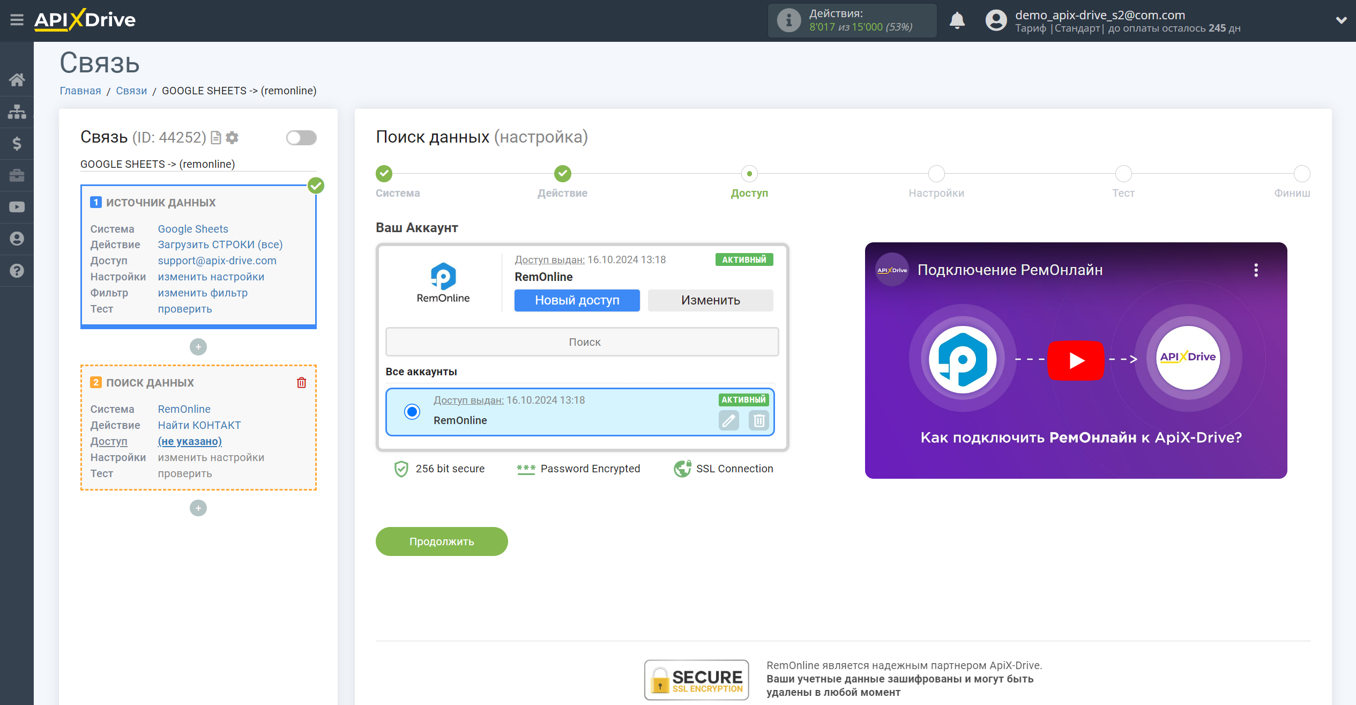
Task: Click the ApiX-Drive home icon
Action: pyautogui.click(x=16, y=80)
